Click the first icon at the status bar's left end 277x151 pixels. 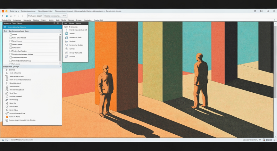click(3, 140)
